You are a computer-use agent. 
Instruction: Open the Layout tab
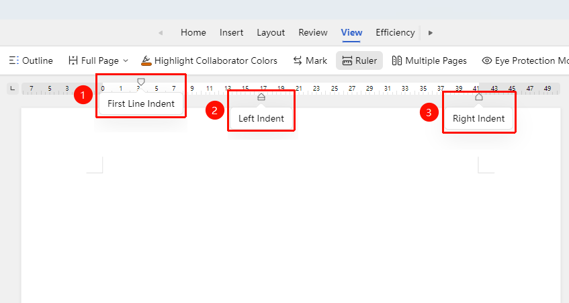pos(271,33)
